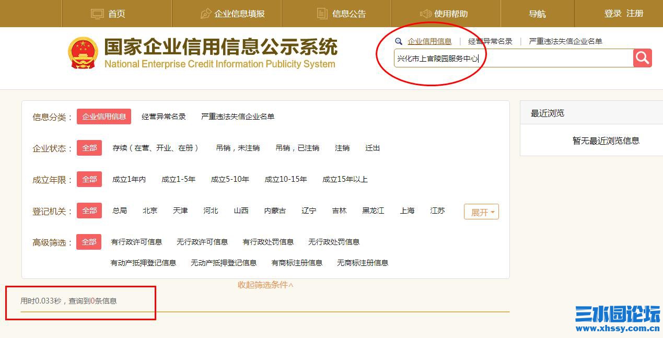The height and width of the screenshot is (338, 663).
Task: Choose 内蒙古 registration authority
Action: click(x=275, y=211)
